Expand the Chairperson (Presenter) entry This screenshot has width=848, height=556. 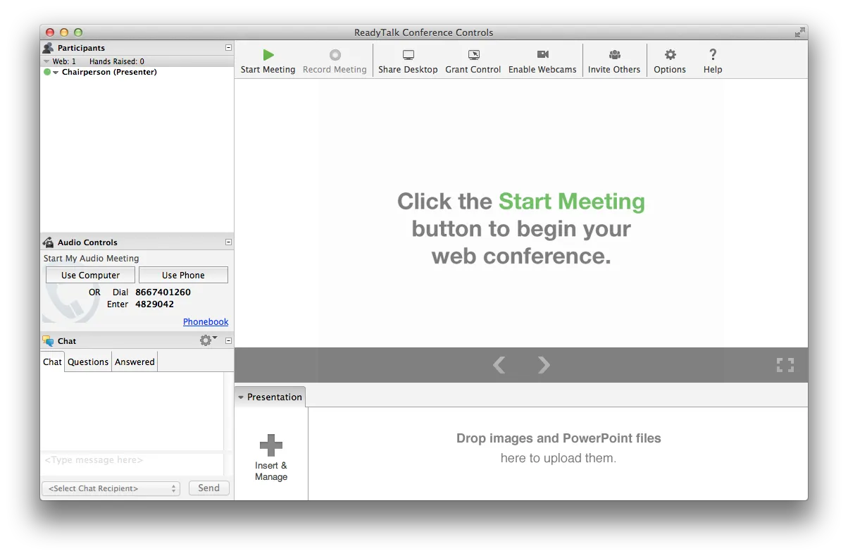(x=56, y=71)
